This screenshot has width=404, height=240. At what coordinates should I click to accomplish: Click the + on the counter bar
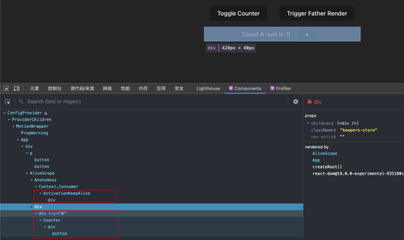(x=307, y=34)
